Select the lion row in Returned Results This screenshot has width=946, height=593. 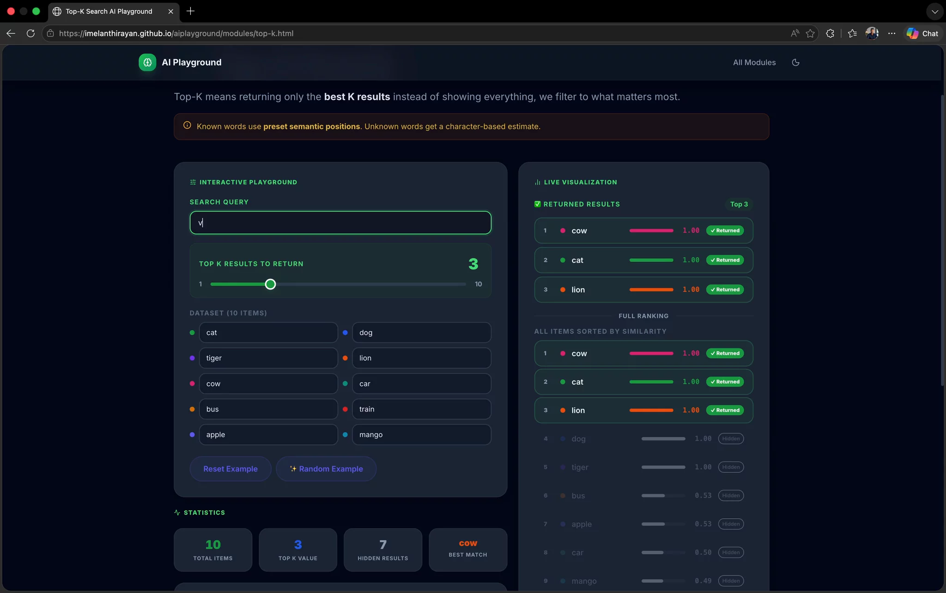643,290
